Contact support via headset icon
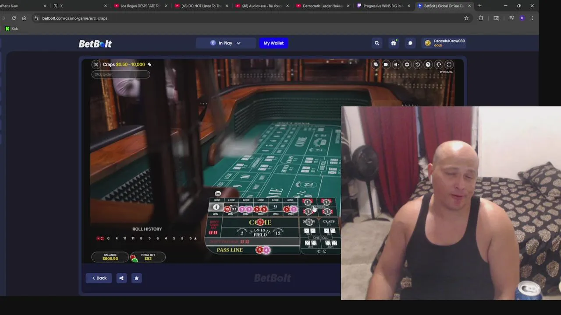The image size is (561, 315). 439,64
